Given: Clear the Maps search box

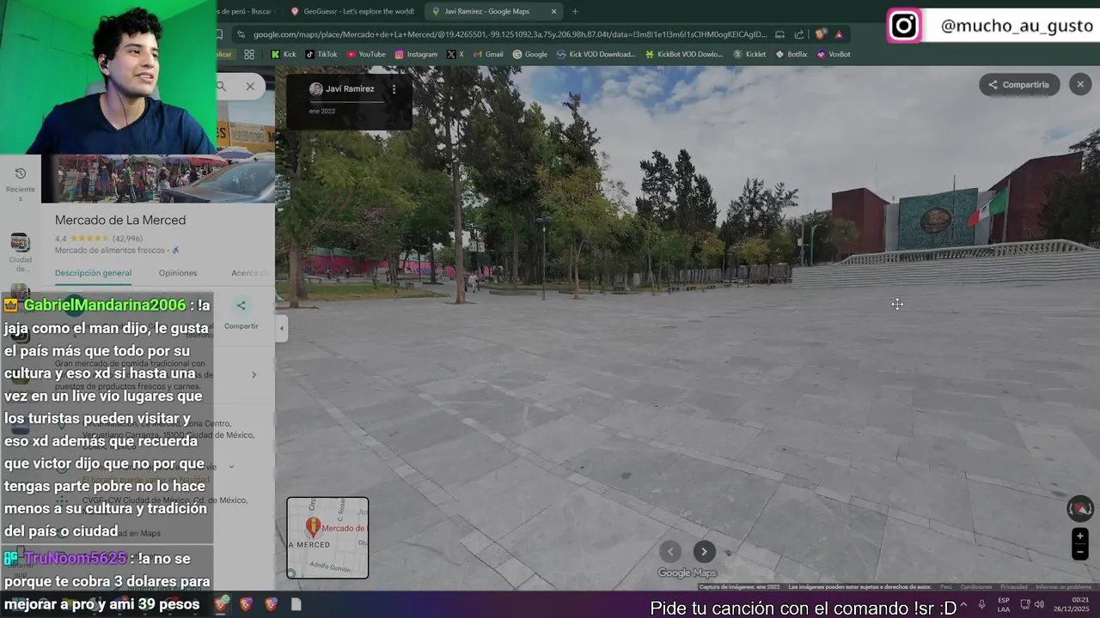Looking at the screenshot, I should [x=250, y=86].
